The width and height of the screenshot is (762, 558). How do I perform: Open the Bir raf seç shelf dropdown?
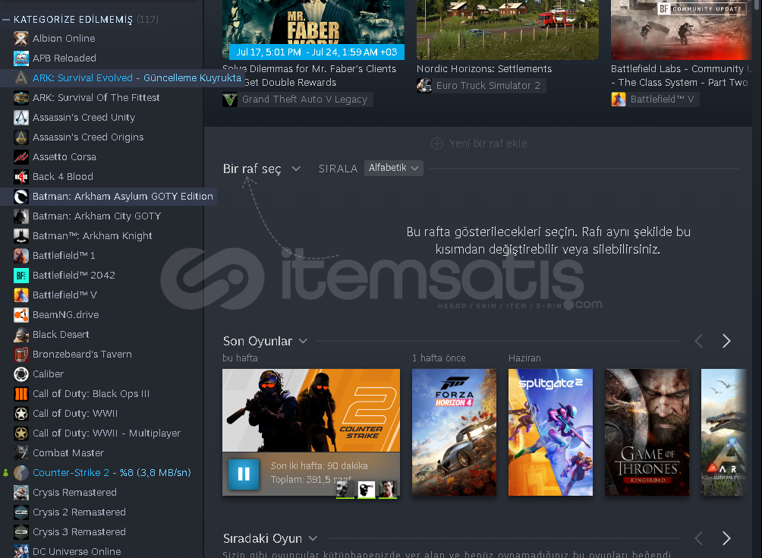261,169
